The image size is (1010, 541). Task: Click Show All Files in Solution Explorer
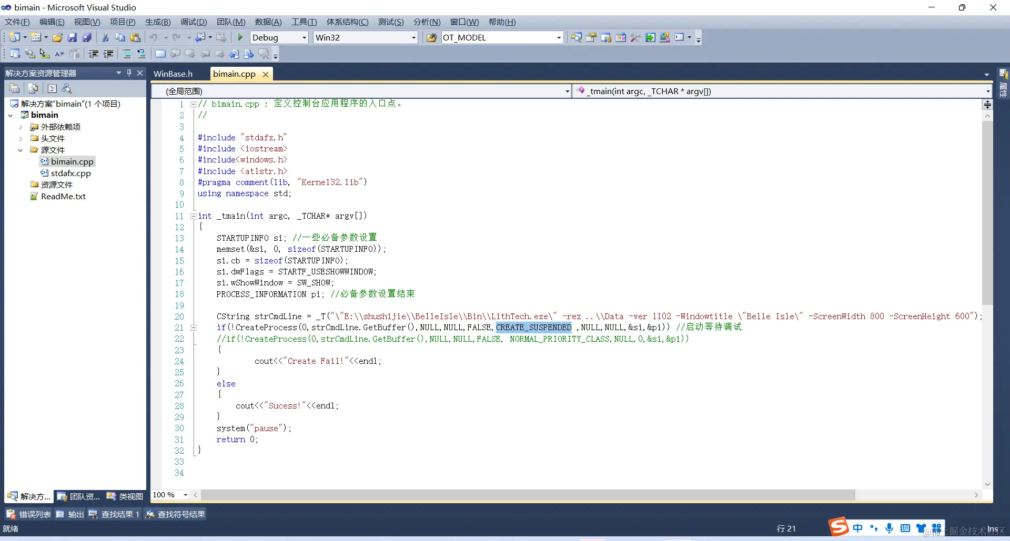(33, 88)
